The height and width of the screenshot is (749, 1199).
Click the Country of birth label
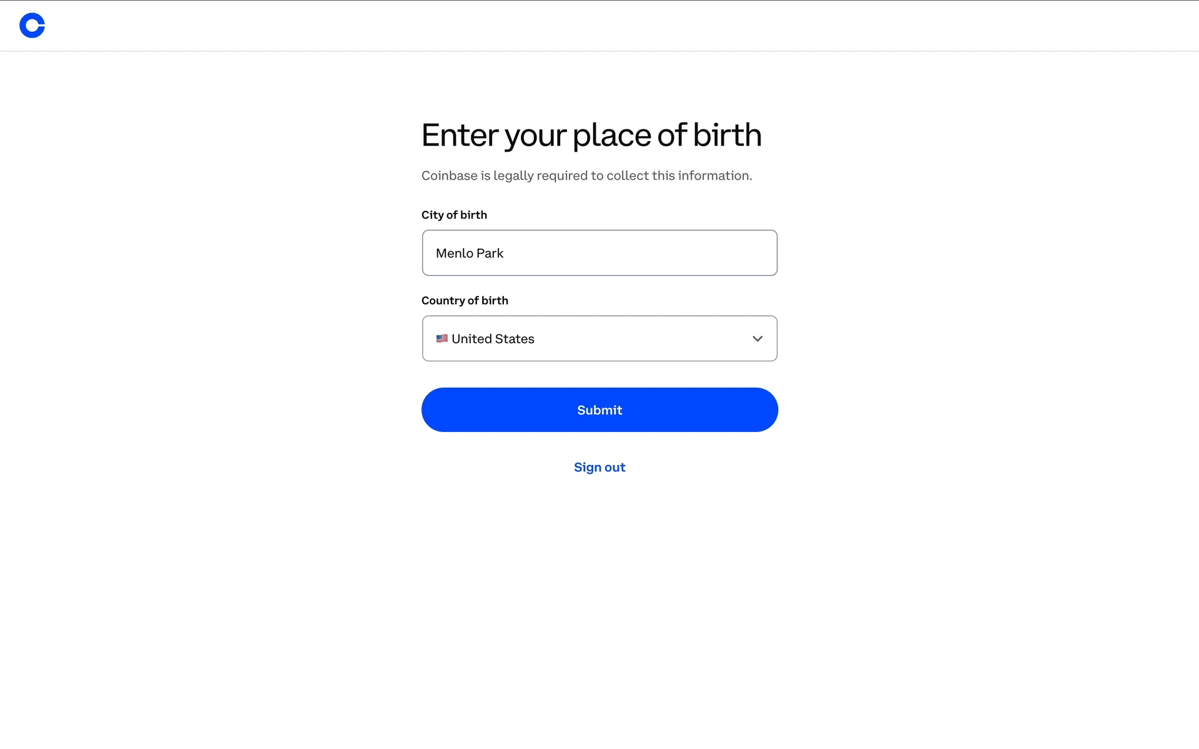(465, 300)
